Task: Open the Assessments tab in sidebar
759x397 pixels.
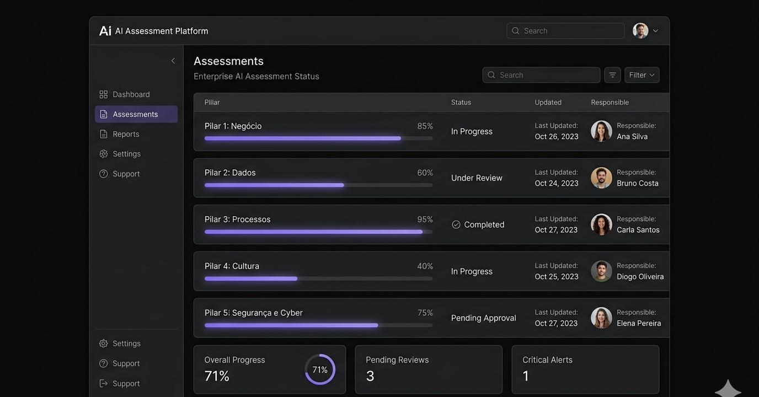Action: 136,114
